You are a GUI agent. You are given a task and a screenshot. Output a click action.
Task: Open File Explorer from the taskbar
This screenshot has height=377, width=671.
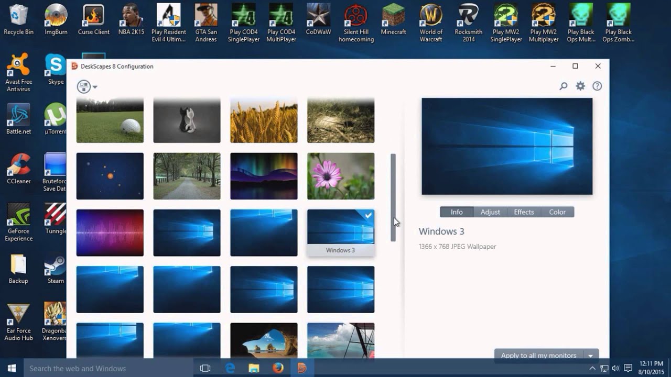[x=254, y=368]
